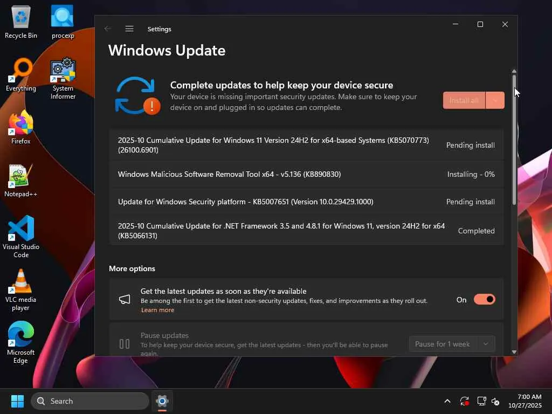This screenshot has width=552, height=414.
Task: Launch Visual Studio Code shortcut
Action: (x=21, y=237)
